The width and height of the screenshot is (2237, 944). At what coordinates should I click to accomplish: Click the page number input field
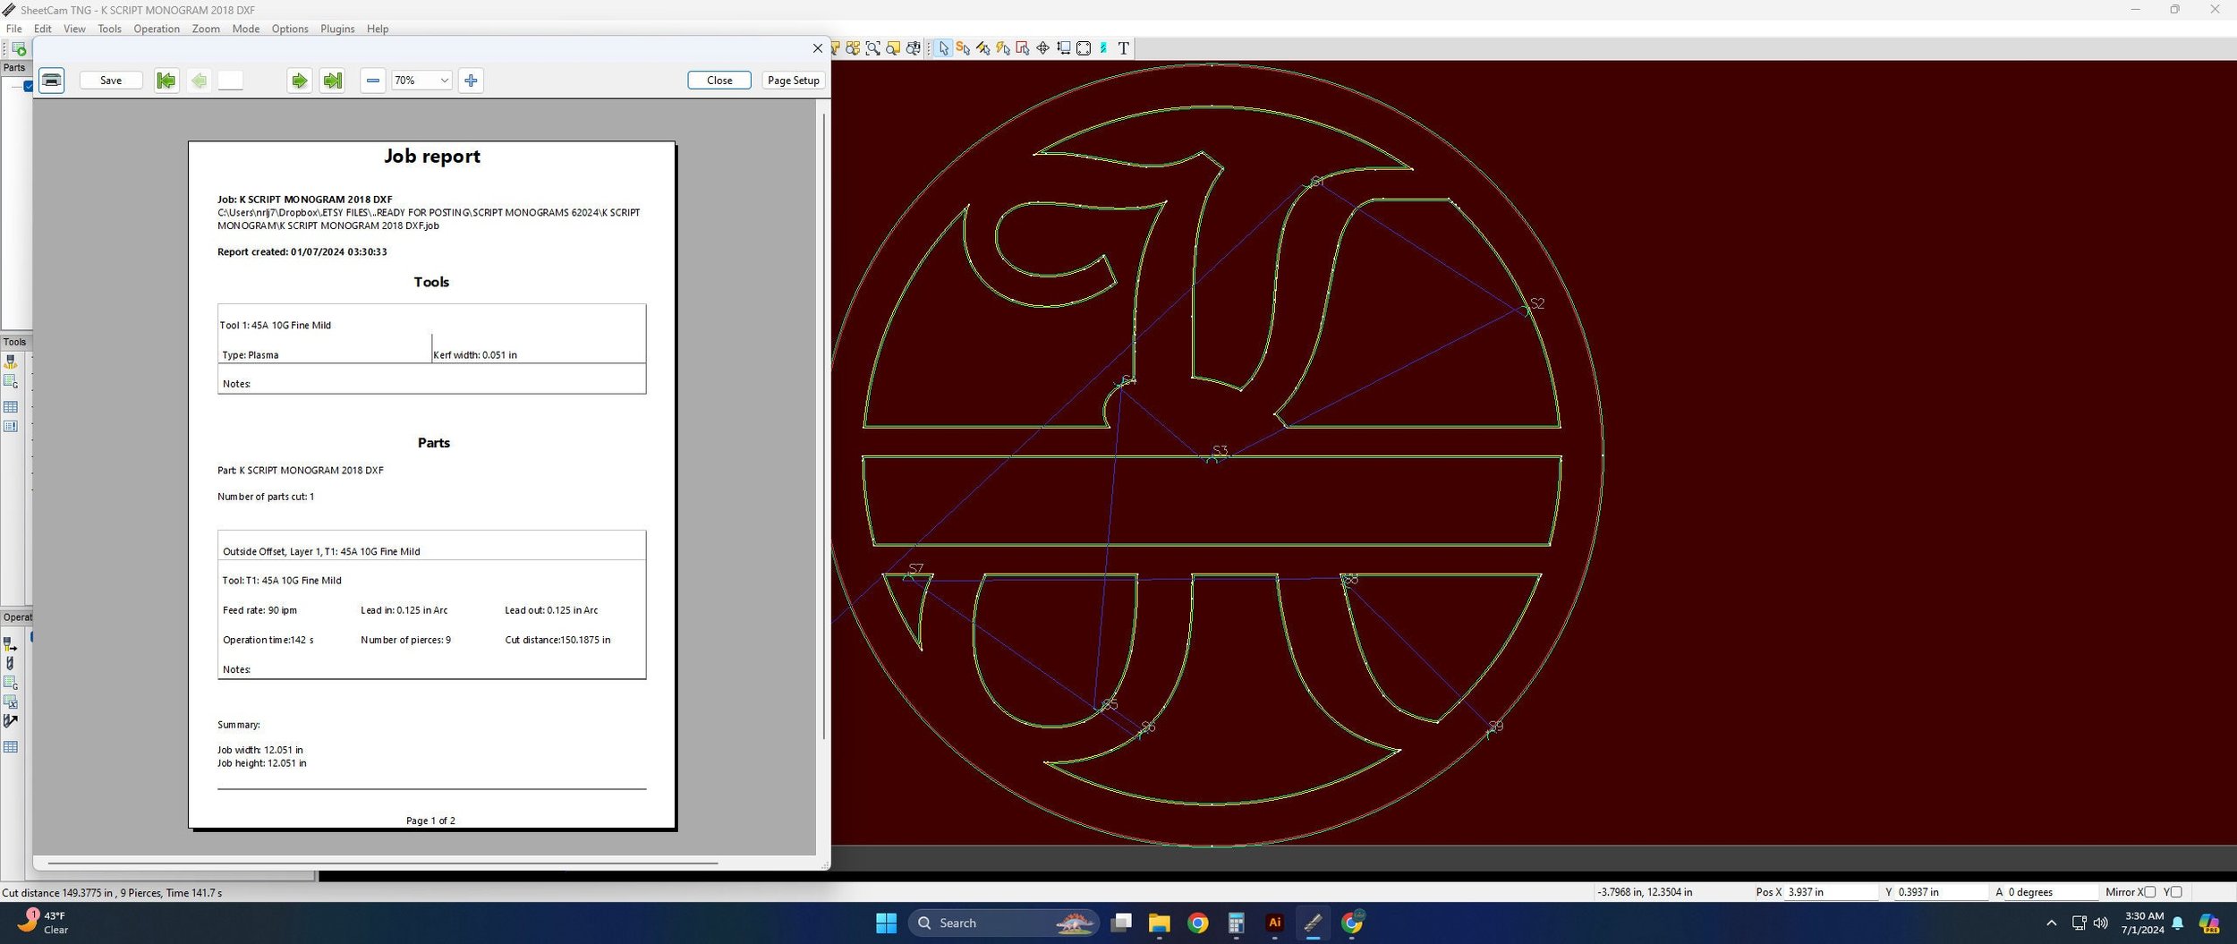[230, 81]
